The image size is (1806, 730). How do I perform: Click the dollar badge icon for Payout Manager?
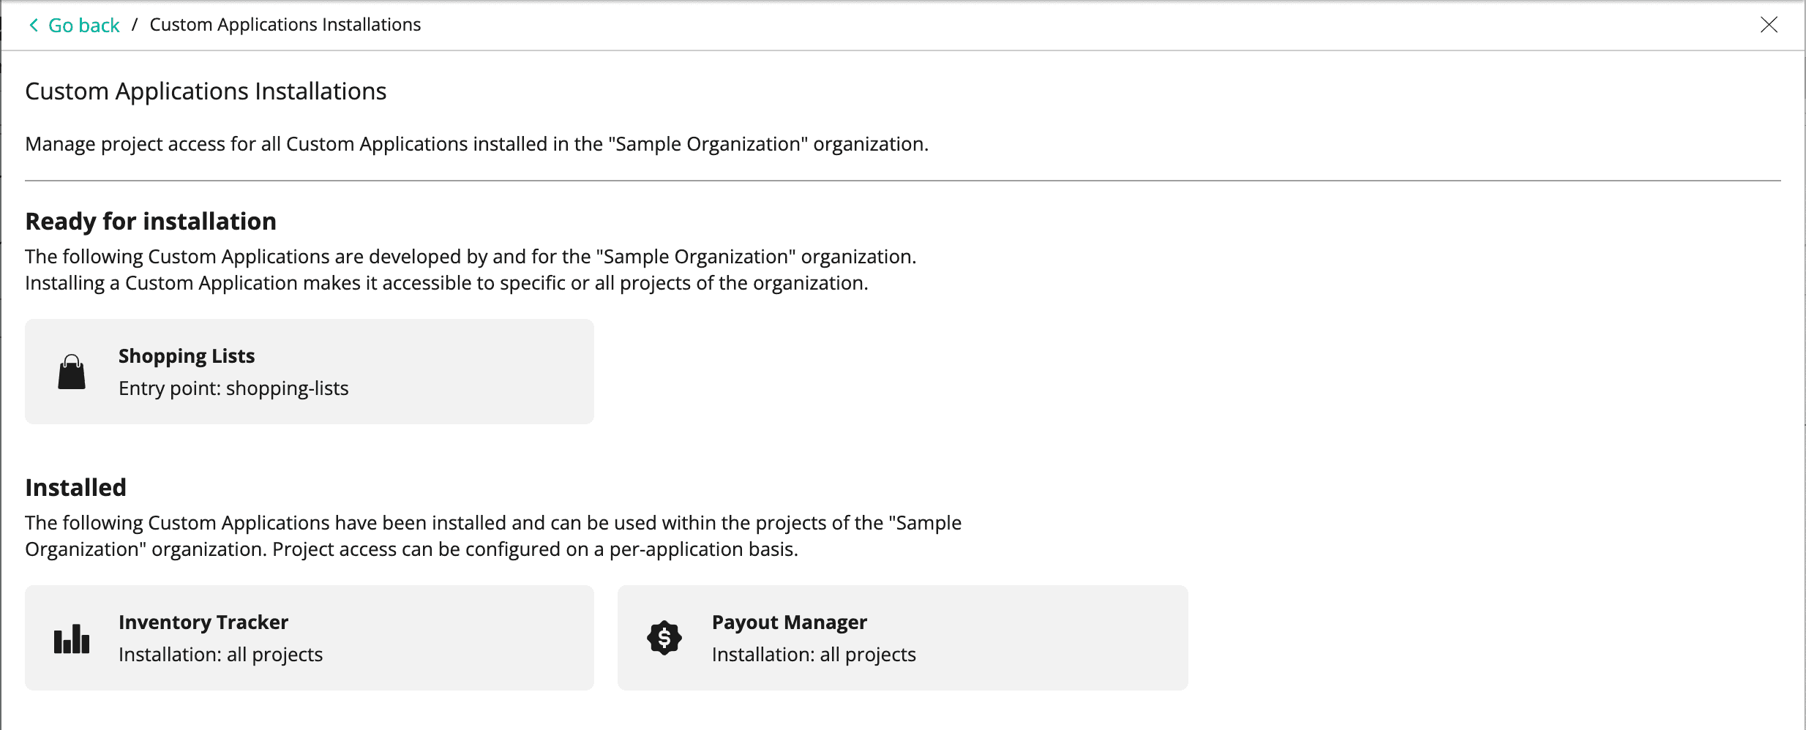[x=664, y=639]
